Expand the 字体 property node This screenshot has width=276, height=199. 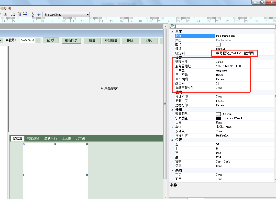(172, 127)
